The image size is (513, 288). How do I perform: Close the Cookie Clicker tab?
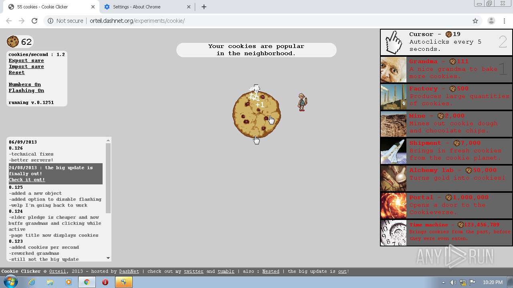pos(93,7)
